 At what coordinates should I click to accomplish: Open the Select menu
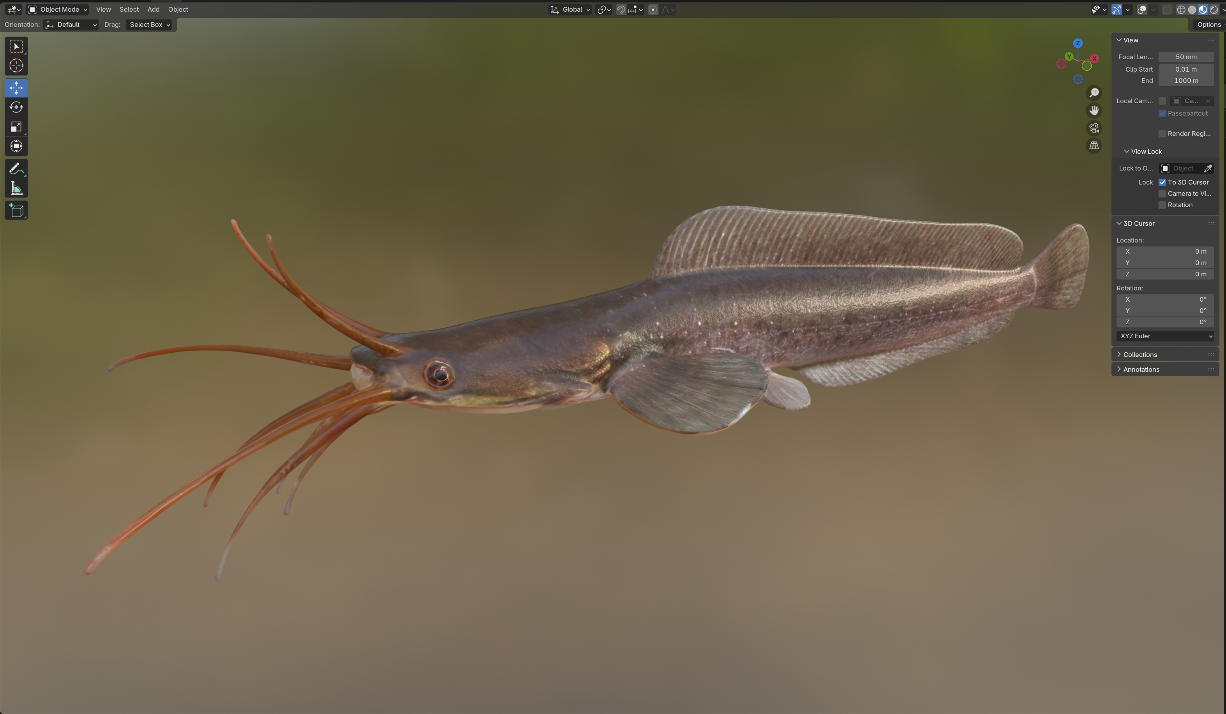[x=129, y=9]
